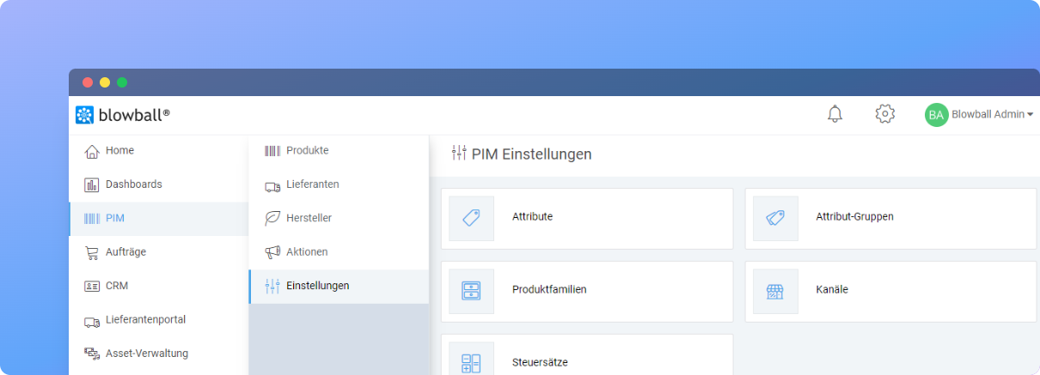Open the Kanäle settings card

(890, 291)
